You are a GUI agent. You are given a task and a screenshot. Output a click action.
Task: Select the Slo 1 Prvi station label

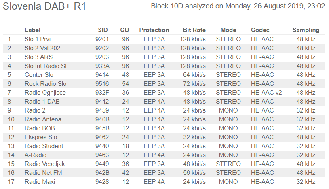click(x=38, y=39)
